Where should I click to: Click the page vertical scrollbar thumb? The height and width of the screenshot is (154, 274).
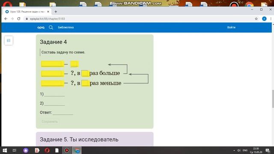pos(273,99)
